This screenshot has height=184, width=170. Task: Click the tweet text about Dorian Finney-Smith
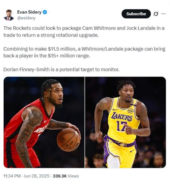tap(61, 70)
